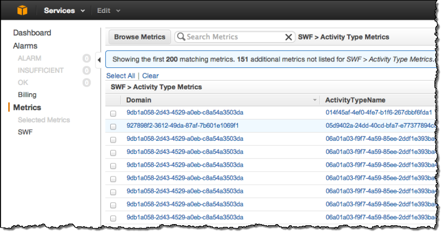
Task: Click the Clear link
Action: tap(150, 76)
